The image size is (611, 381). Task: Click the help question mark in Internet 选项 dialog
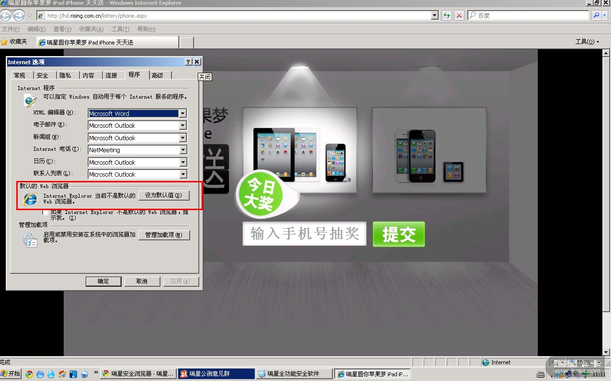tap(188, 62)
